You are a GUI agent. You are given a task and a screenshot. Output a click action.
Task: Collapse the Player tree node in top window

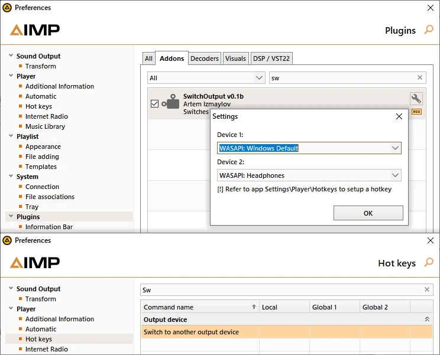click(11, 76)
